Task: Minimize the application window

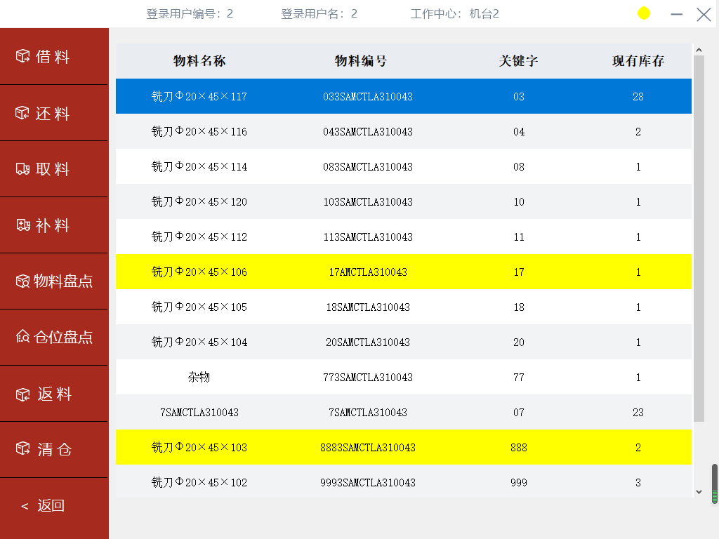Action: click(677, 14)
